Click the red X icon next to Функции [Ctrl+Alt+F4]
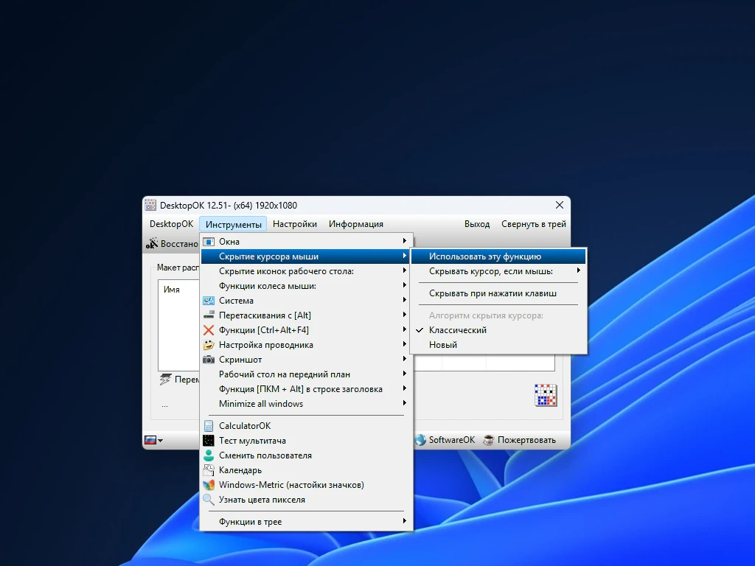The height and width of the screenshot is (566, 755). click(209, 330)
